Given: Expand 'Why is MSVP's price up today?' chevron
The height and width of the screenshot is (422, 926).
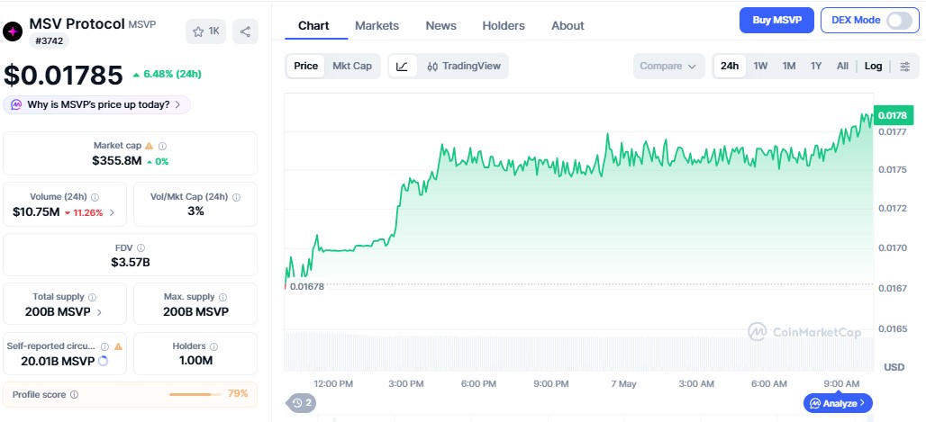Looking at the screenshot, I should pos(177,104).
